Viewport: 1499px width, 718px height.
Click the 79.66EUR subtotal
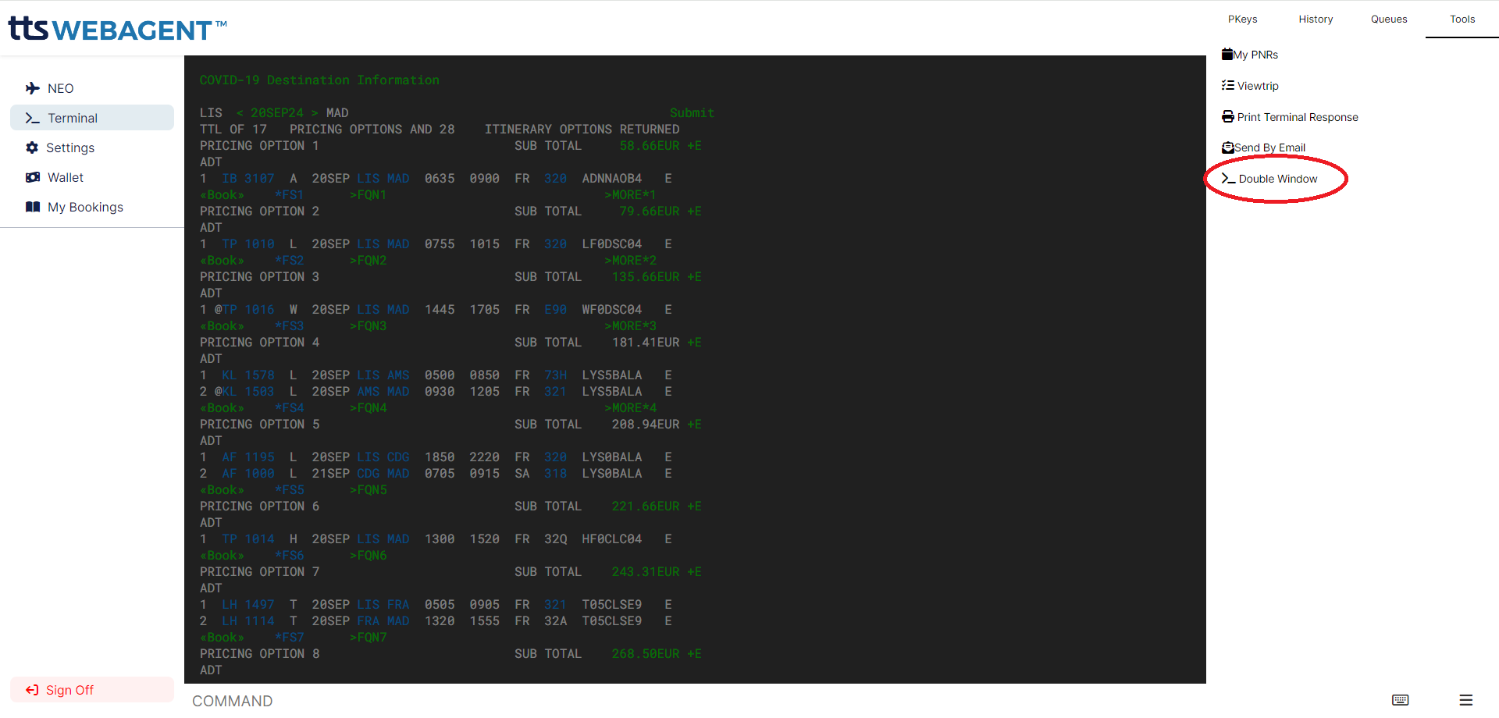[650, 211]
